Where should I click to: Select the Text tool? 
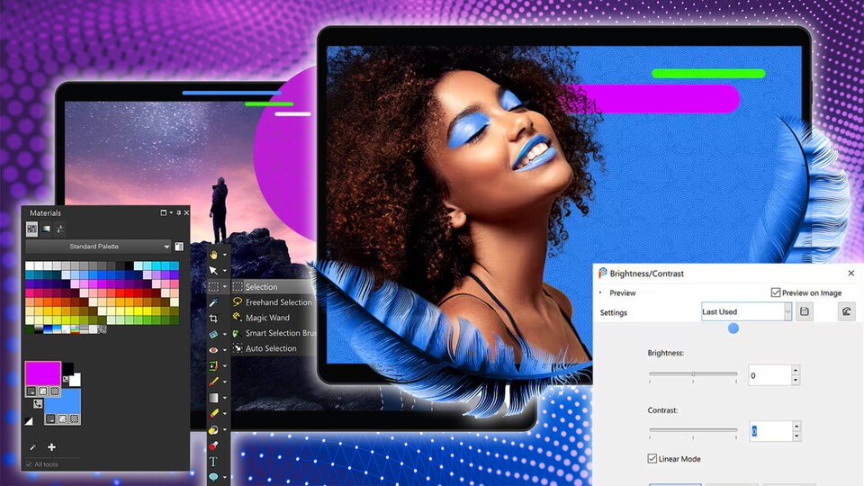213,461
